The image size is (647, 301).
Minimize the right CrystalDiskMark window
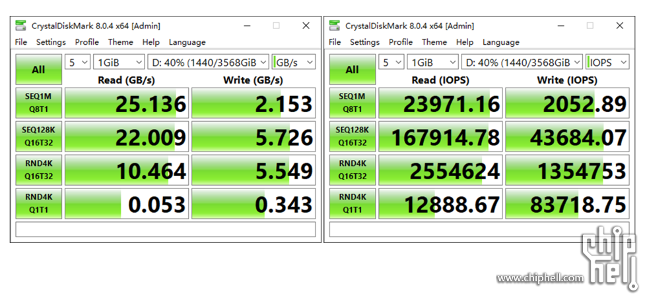pyautogui.click(x=561, y=26)
